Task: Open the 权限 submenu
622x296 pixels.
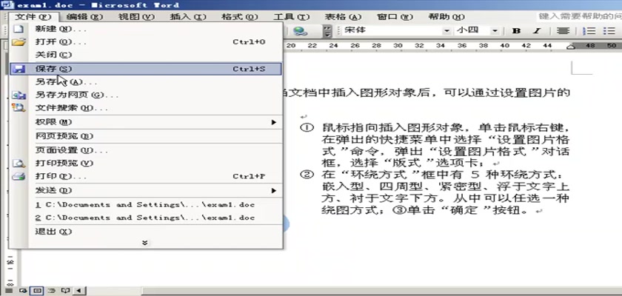Action: click(145, 122)
